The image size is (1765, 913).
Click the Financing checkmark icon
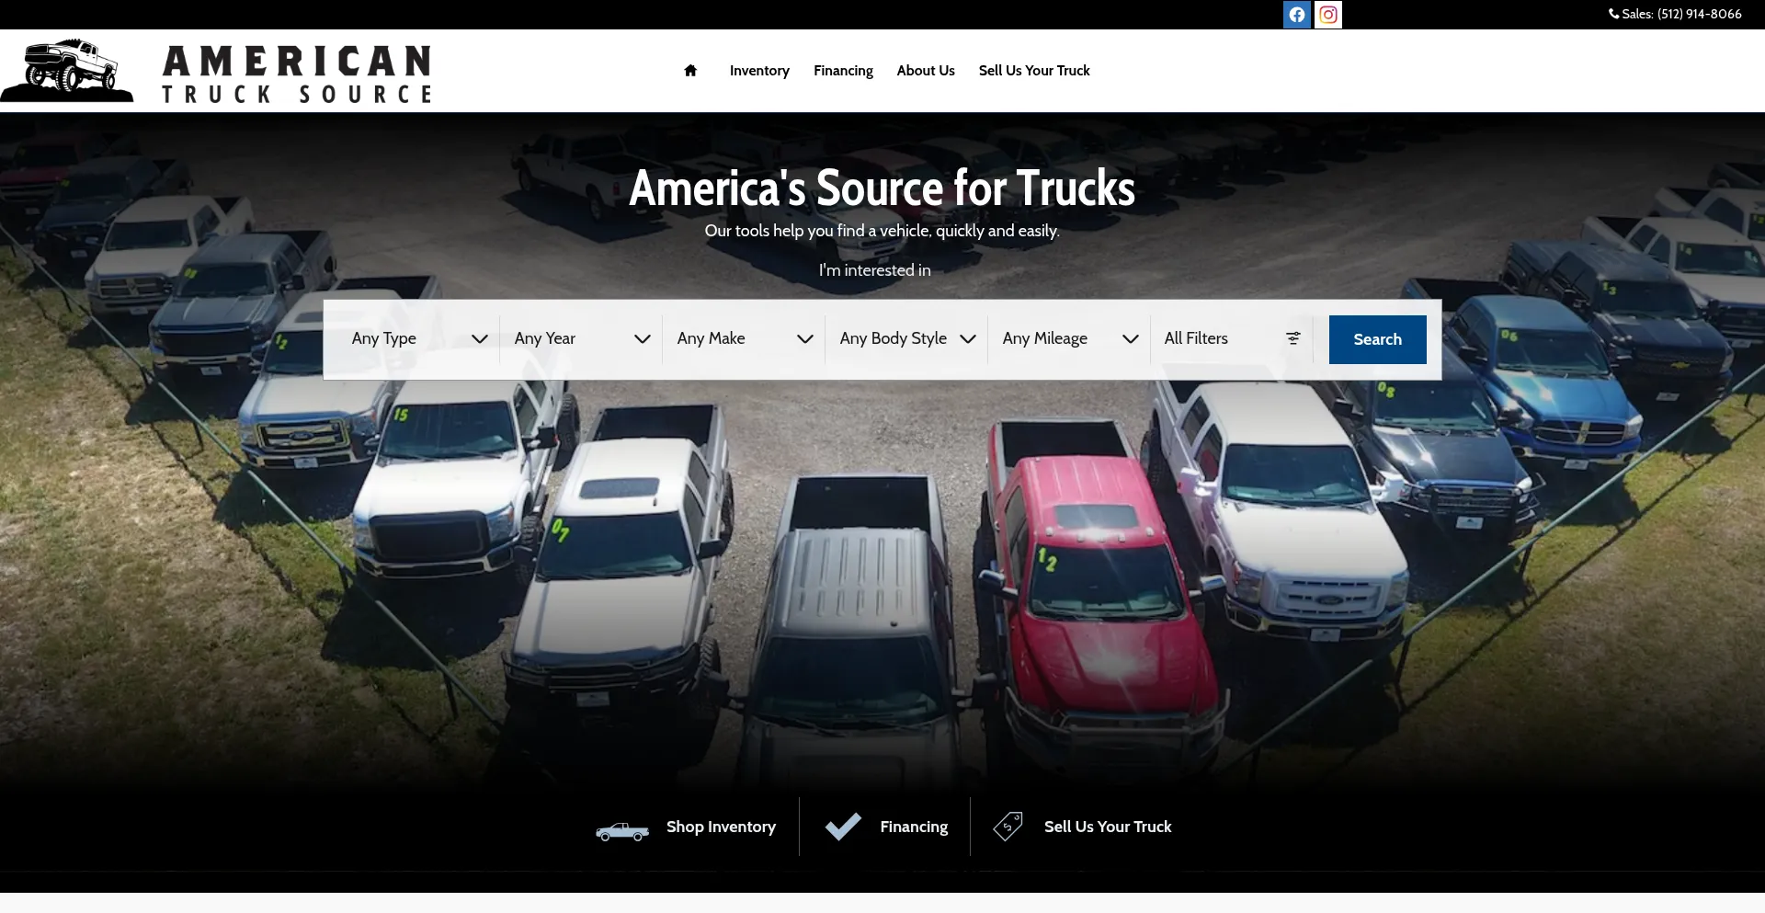tap(843, 826)
